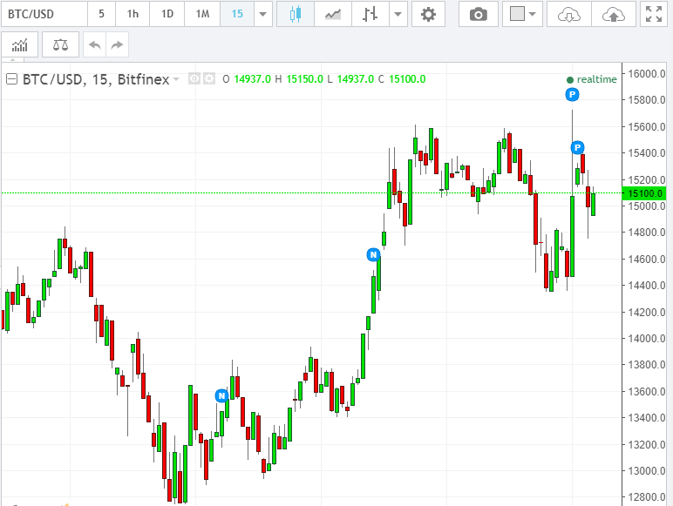
Task: Save chart layout with cloud upload icon
Action: click(x=614, y=14)
